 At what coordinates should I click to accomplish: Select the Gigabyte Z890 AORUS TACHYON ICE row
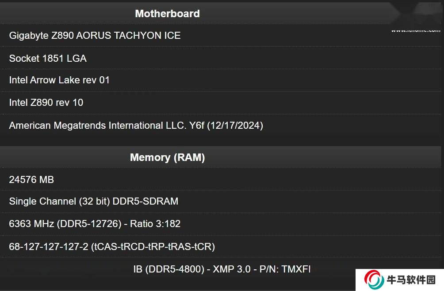coord(95,36)
